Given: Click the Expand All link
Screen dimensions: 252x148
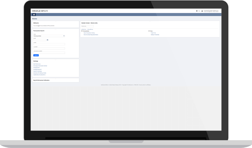Looking at the screenshot, I should [x=84, y=29].
